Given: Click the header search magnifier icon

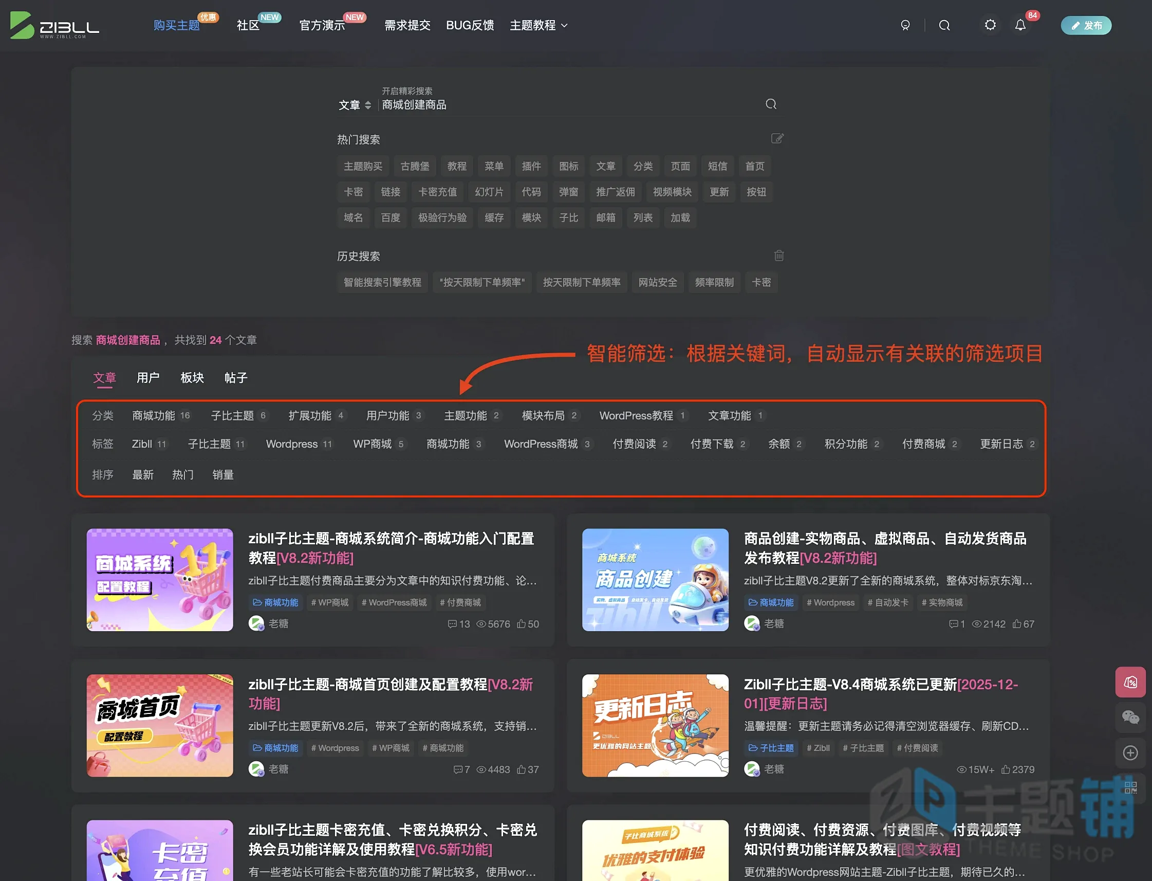Looking at the screenshot, I should pos(944,25).
